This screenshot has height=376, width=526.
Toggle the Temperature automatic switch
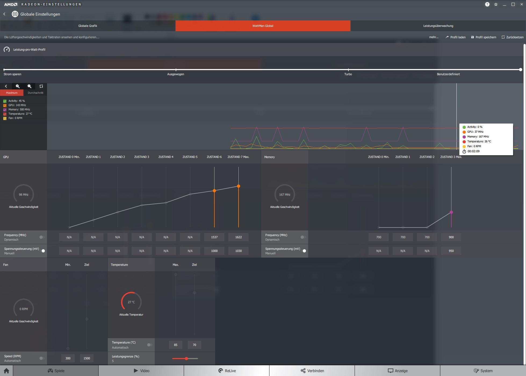pos(150,345)
